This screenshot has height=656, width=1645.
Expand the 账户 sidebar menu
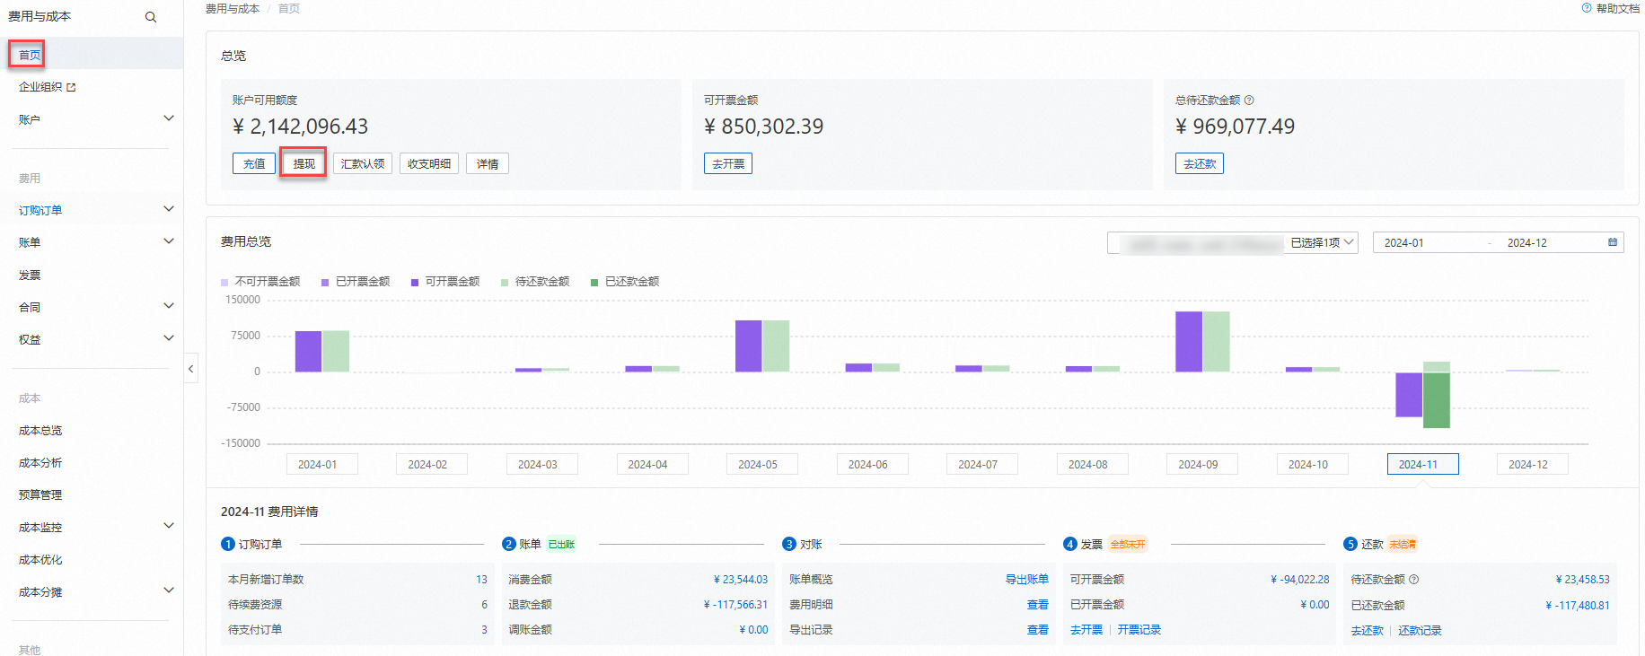click(x=168, y=118)
